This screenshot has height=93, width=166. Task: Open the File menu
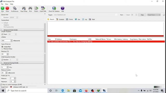2,4
